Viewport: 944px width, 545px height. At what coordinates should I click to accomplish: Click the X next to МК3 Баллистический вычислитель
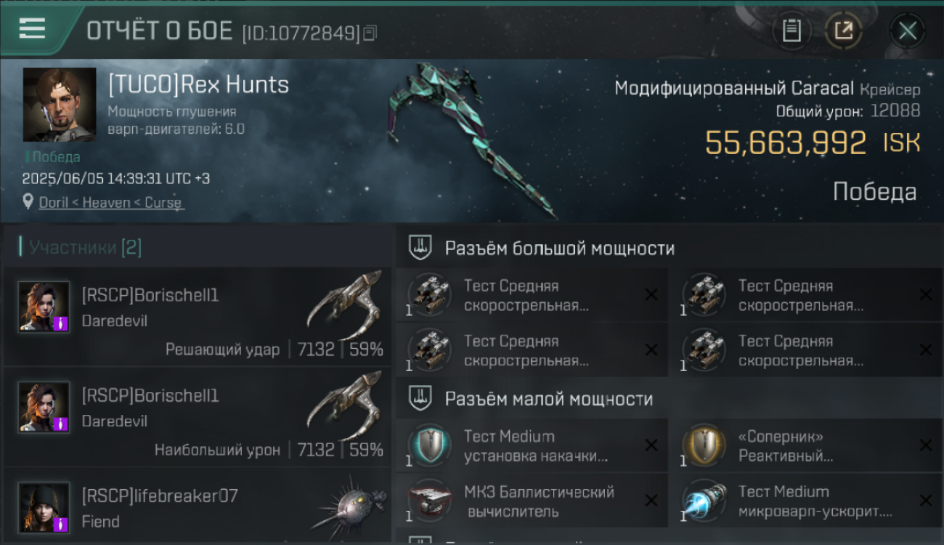[651, 501]
